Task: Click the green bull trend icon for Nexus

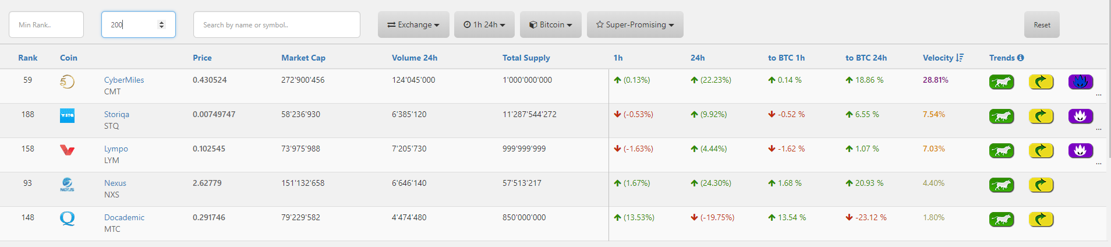Action: click(x=1001, y=185)
